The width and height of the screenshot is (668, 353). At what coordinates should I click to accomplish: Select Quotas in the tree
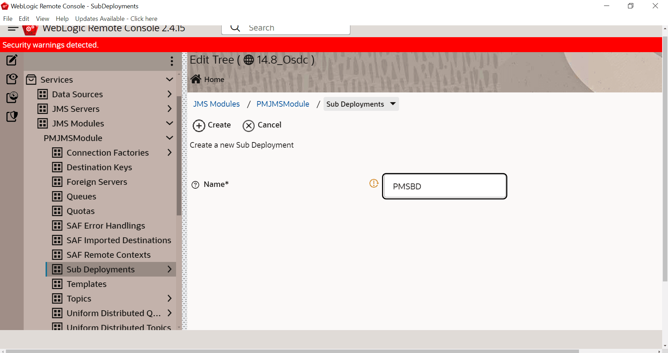coord(81,211)
